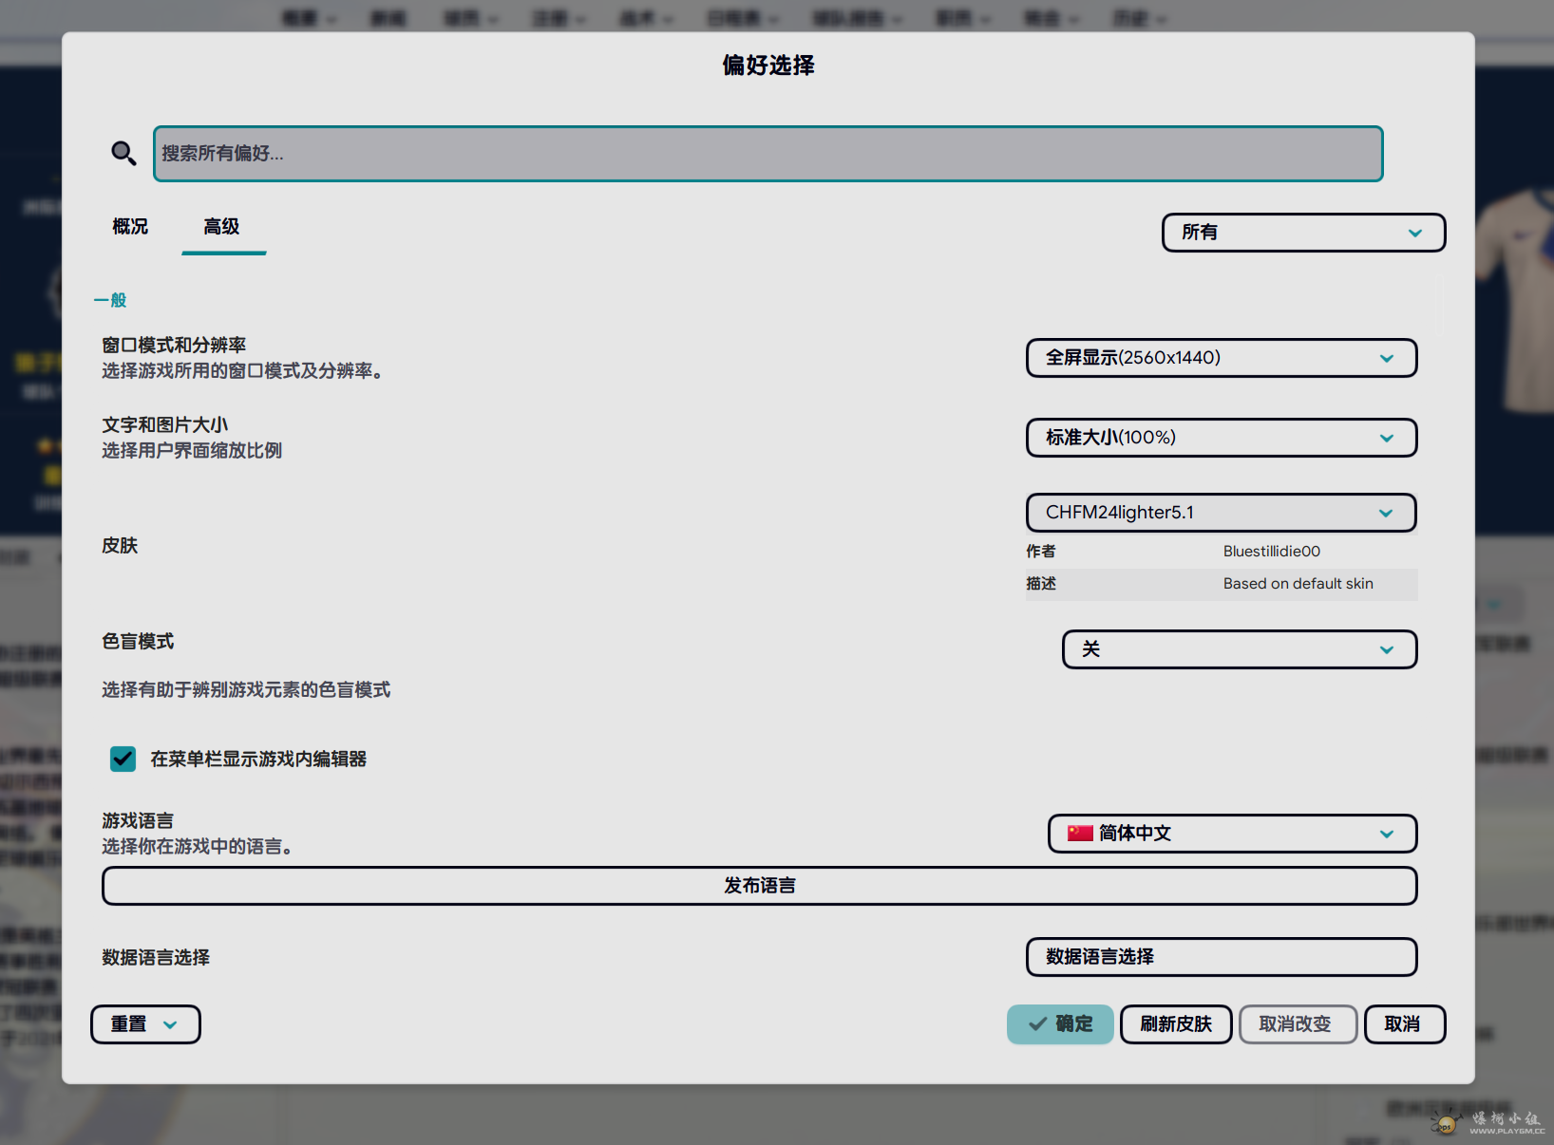Image resolution: width=1554 pixels, height=1145 pixels.
Task: Expand the 色盲模式 dropdown set to 关
Action: [1239, 649]
